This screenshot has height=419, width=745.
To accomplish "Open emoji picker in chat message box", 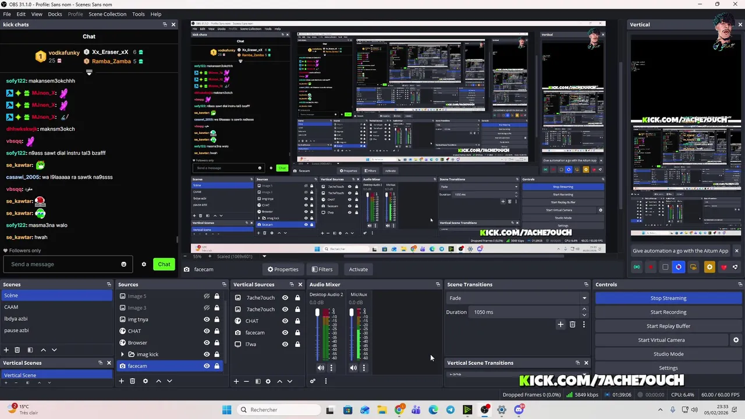I will 123,264.
